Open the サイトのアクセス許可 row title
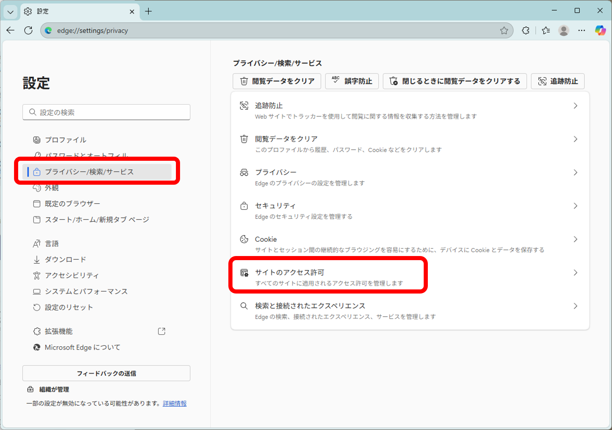The width and height of the screenshot is (612, 430). point(289,273)
